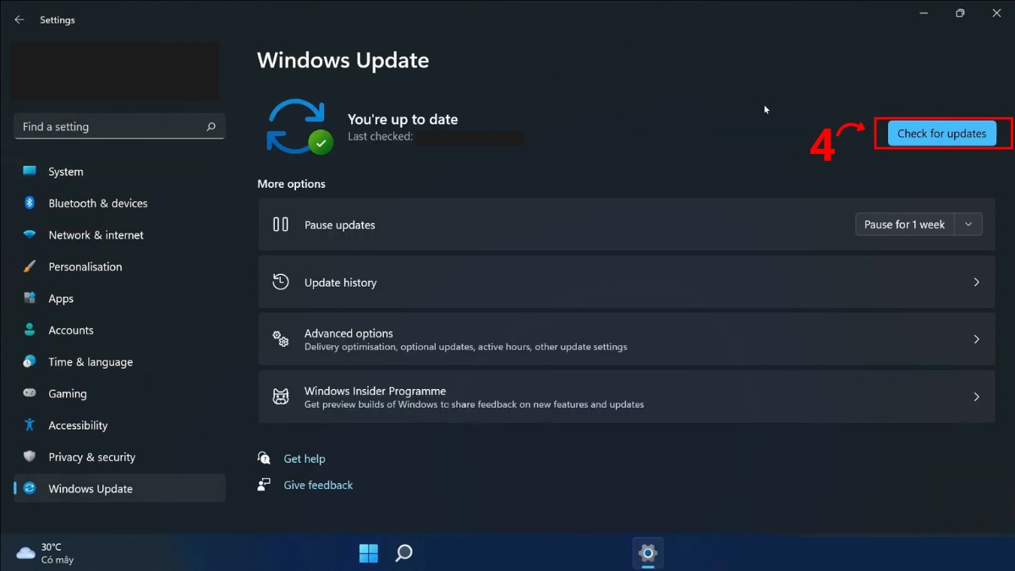This screenshot has width=1015, height=571.
Task: Click the Accessibility icon
Action: click(x=29, y=425)
